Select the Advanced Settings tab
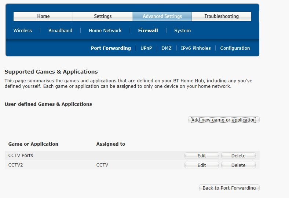This screenshot has height=198, width=289. tap(162, 16)
